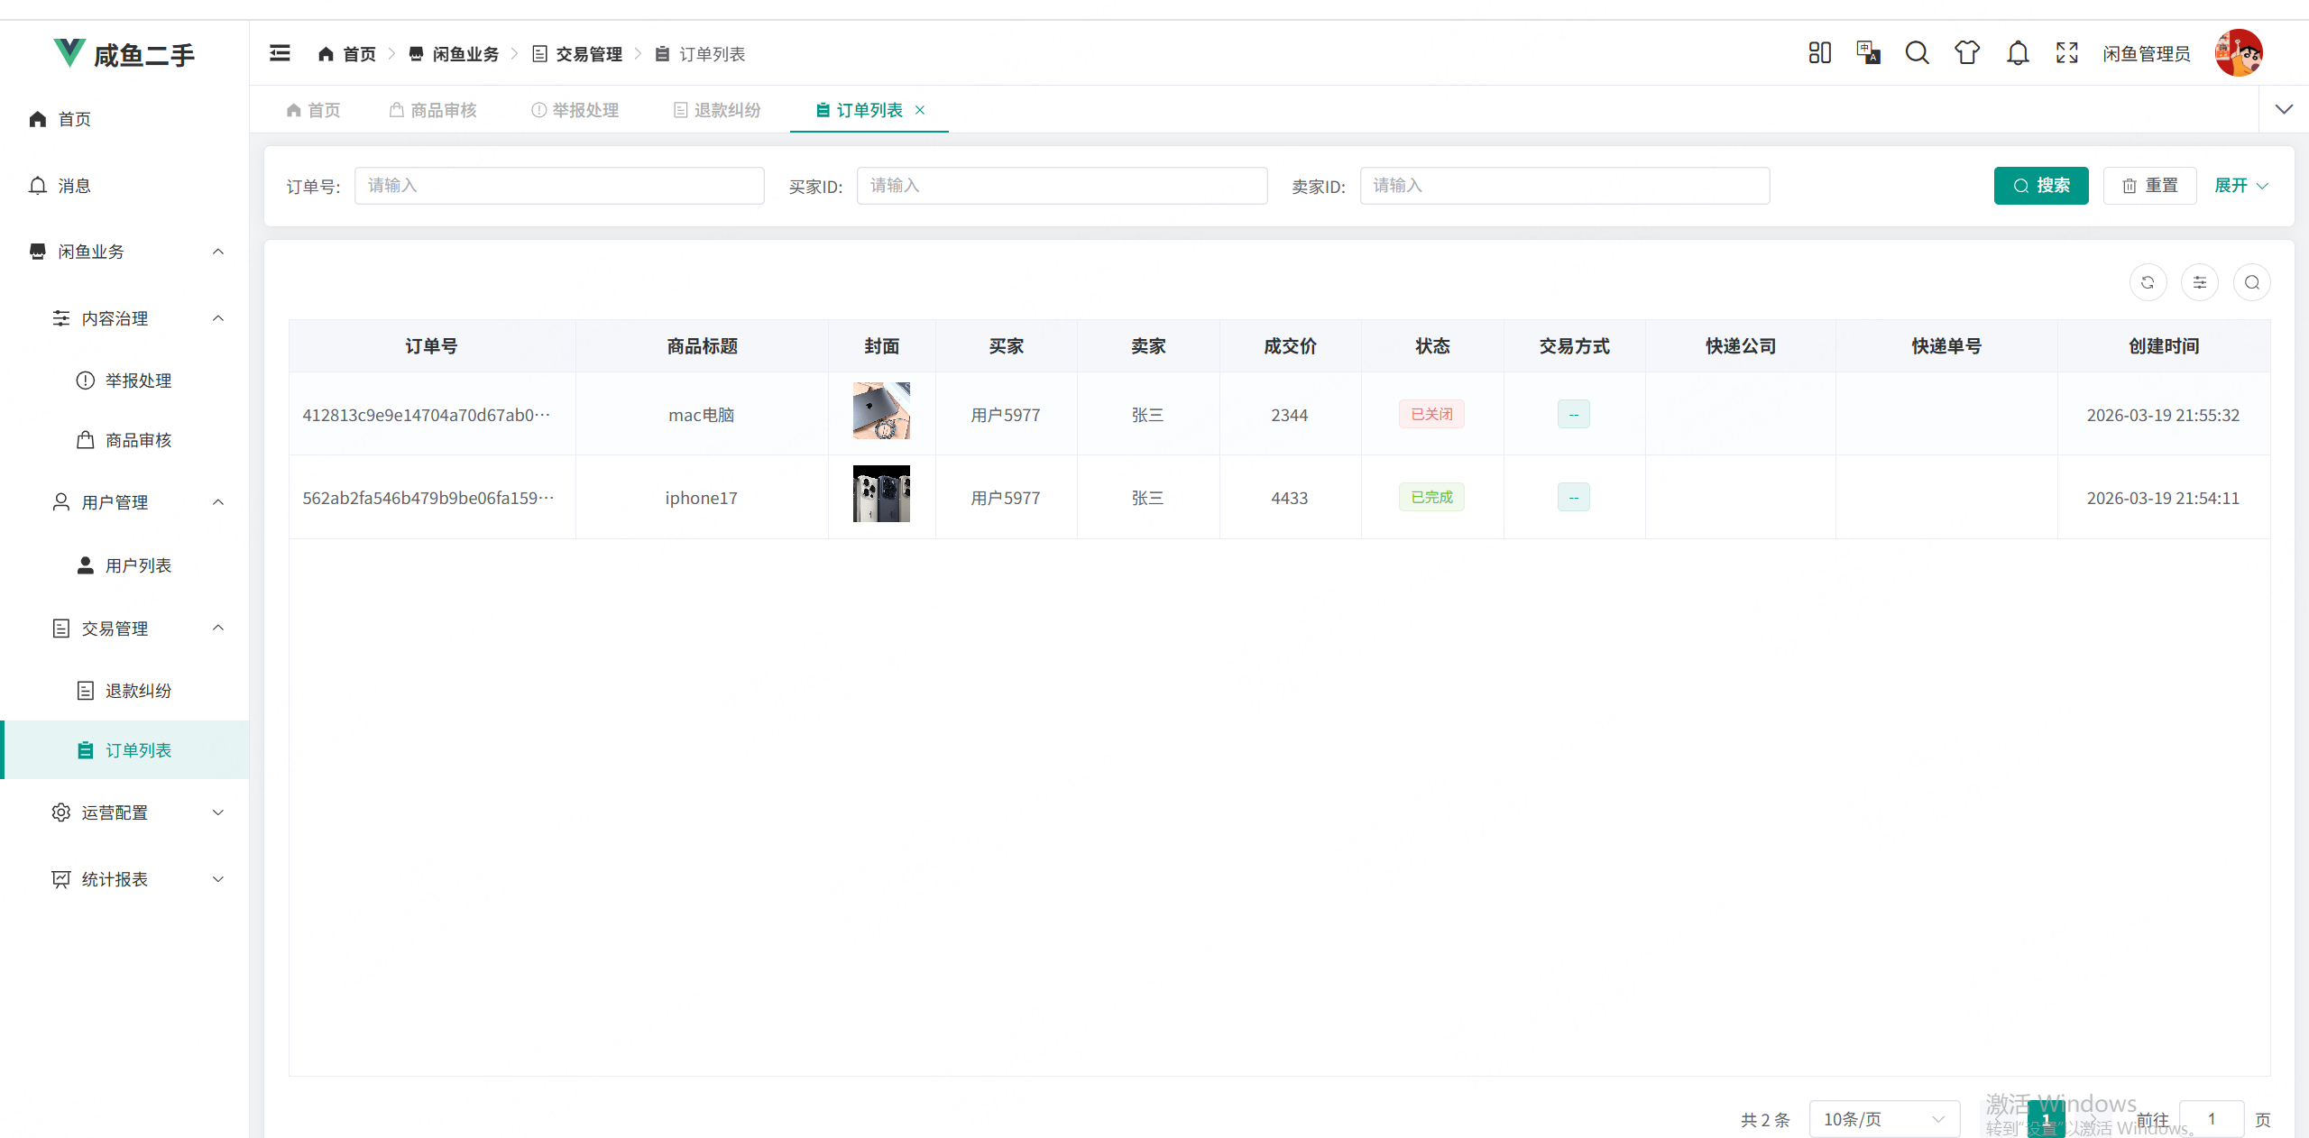
Task: Open the notification bell
Action: [x=2017, y=52]
